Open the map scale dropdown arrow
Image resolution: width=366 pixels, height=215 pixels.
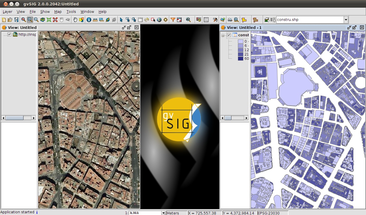(163, 213)
